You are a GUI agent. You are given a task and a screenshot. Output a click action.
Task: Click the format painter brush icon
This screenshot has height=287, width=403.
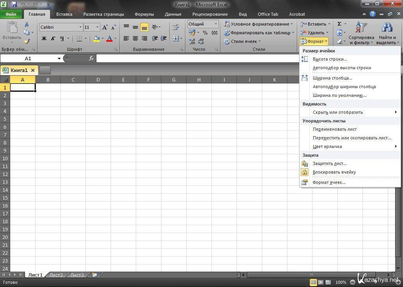pyautogui.click(x=27, y=41)
